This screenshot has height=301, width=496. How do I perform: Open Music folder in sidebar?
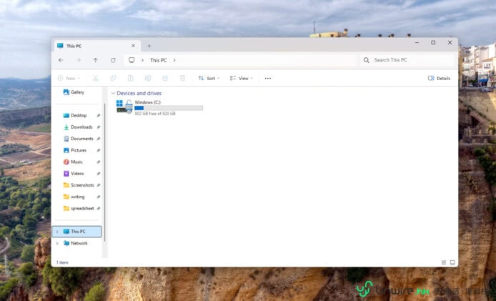76,162
